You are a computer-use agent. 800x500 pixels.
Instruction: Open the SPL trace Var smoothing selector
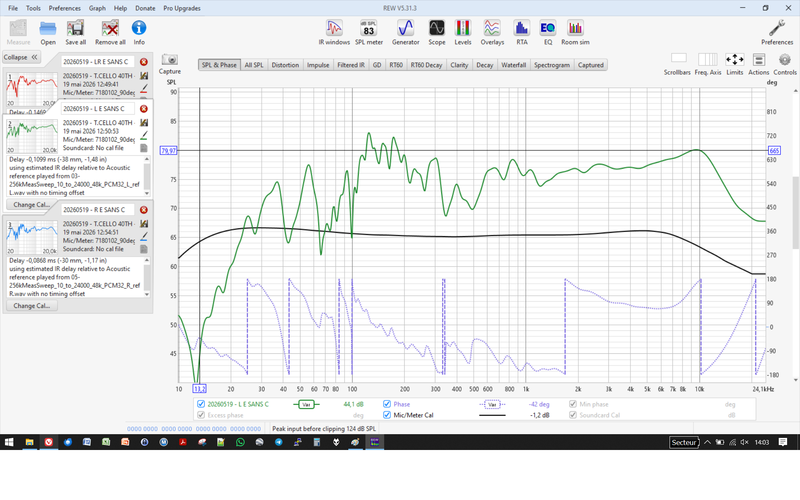click(306, 404)
